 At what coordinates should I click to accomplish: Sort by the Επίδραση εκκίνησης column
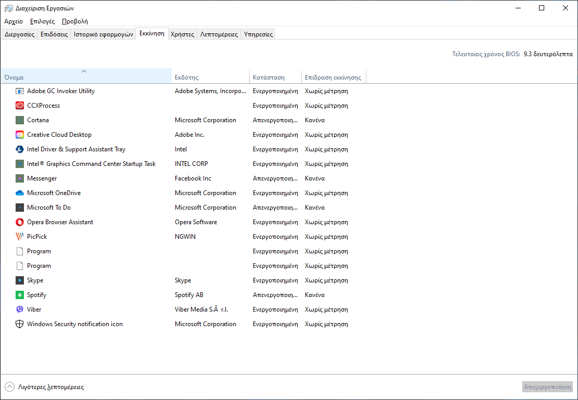(333, 77)
